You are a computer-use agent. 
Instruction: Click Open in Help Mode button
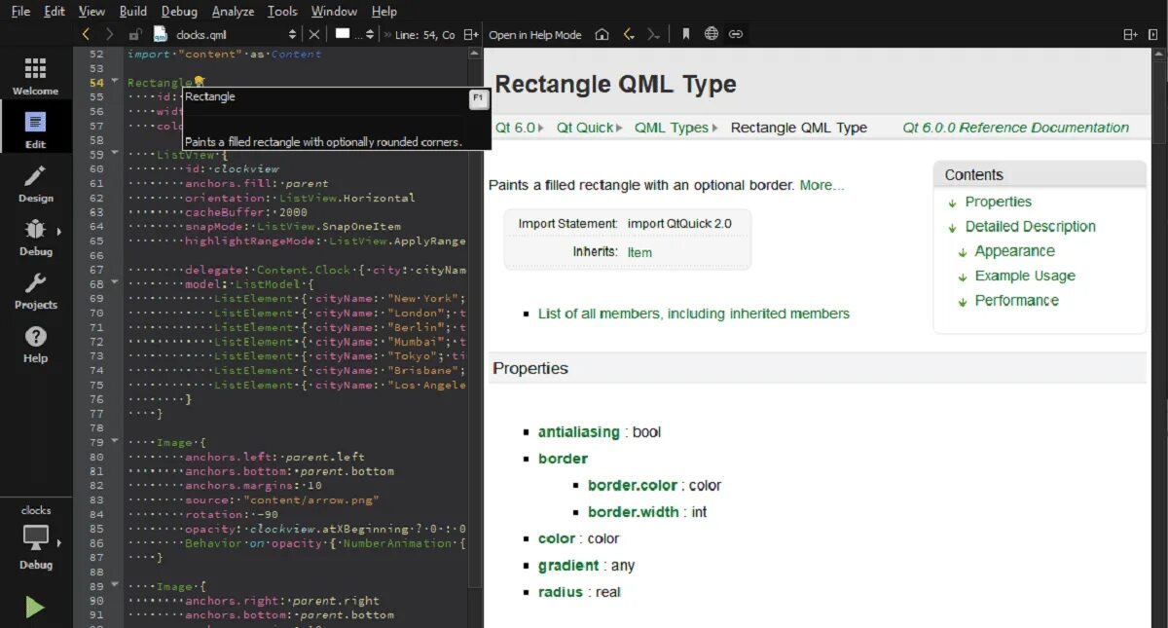[534, 34]
